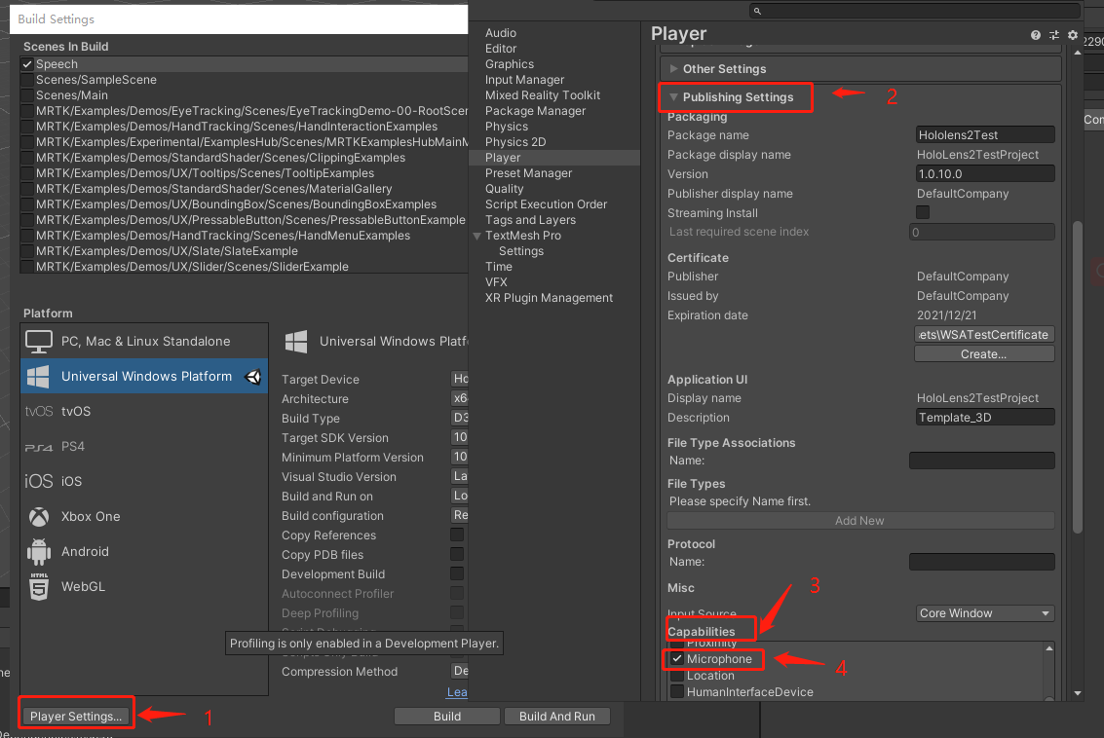Open Player help icon

(1035, 35)
